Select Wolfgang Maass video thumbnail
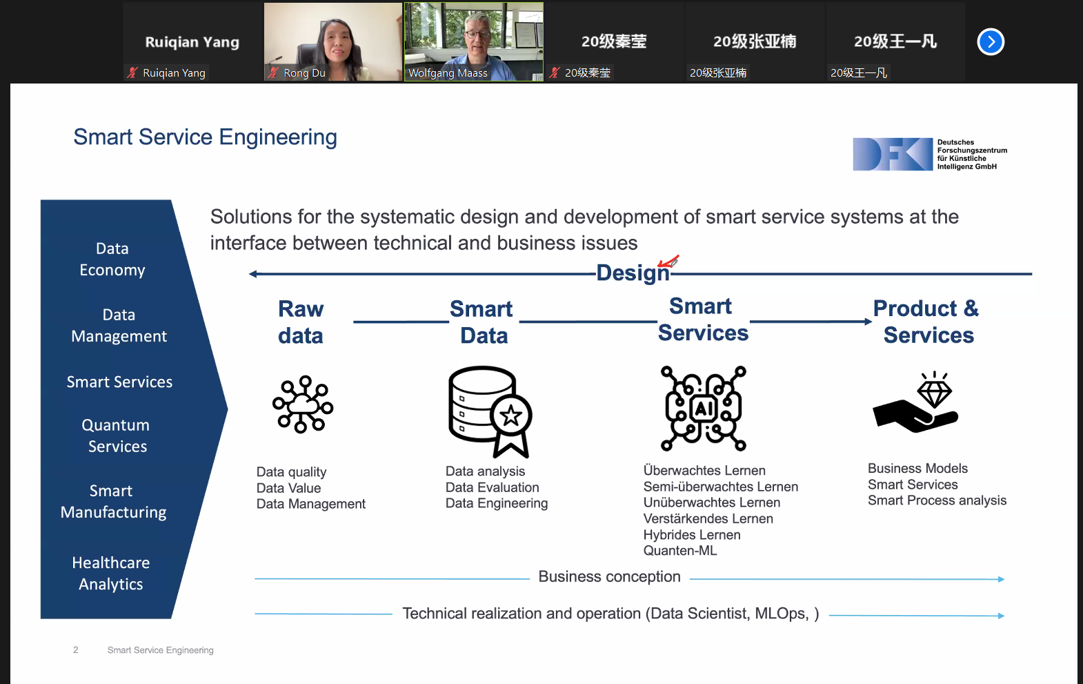The width and height of the screenshot is (1083, 684). tap(474, 42)
